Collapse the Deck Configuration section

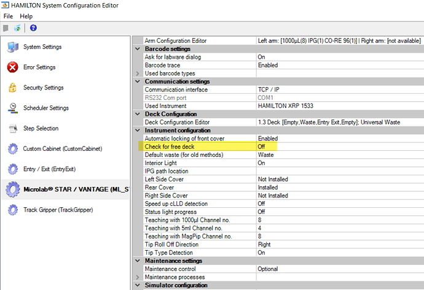point(138,114)
